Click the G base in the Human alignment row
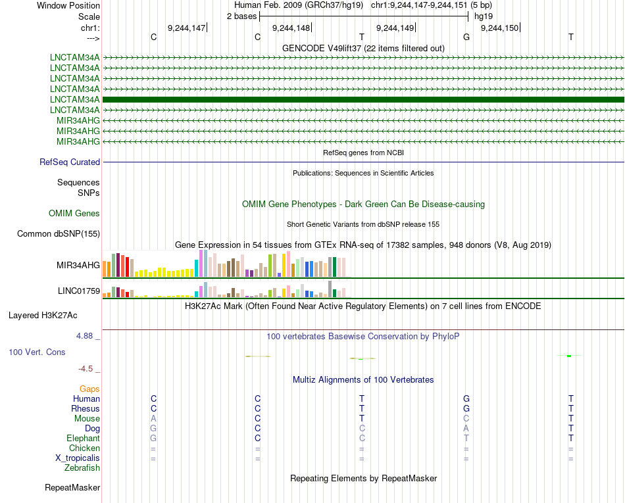This screenshot has height=503, width=625. (466, 398)
